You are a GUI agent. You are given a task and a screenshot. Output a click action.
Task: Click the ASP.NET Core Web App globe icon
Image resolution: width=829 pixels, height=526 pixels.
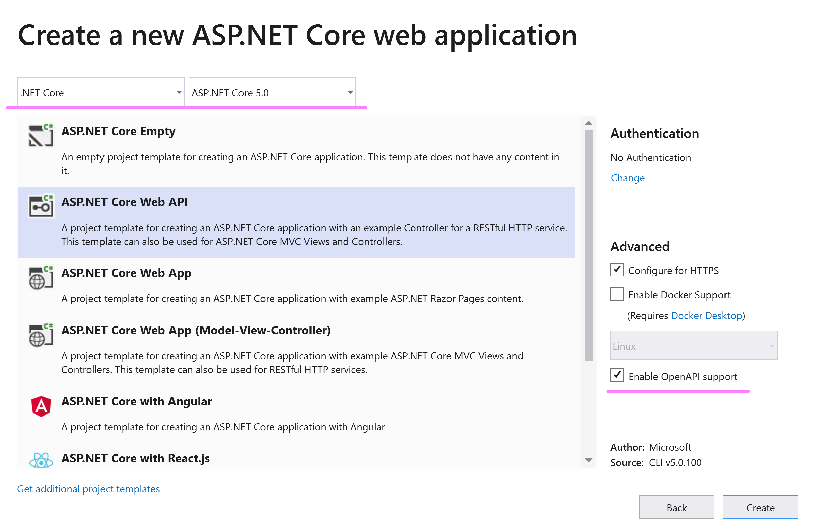coord(41,278)
